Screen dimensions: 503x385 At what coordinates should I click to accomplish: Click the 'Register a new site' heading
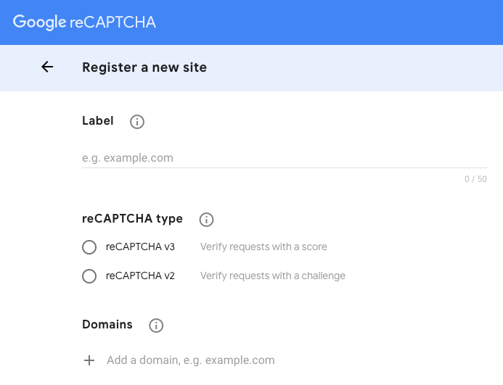click(x=144, y=67)
